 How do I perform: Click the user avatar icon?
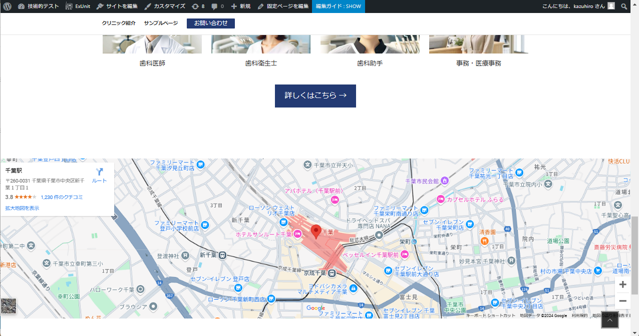coord(611,6)
